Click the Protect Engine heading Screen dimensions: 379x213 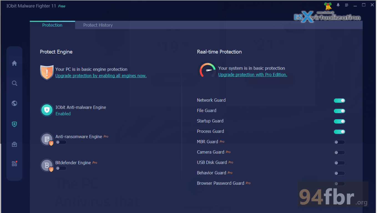click(56, 52)
